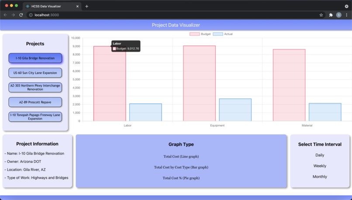This screenshot has height=200, width=352.
Task: Click the Project Information heading
Action: (x=37, y=144)
